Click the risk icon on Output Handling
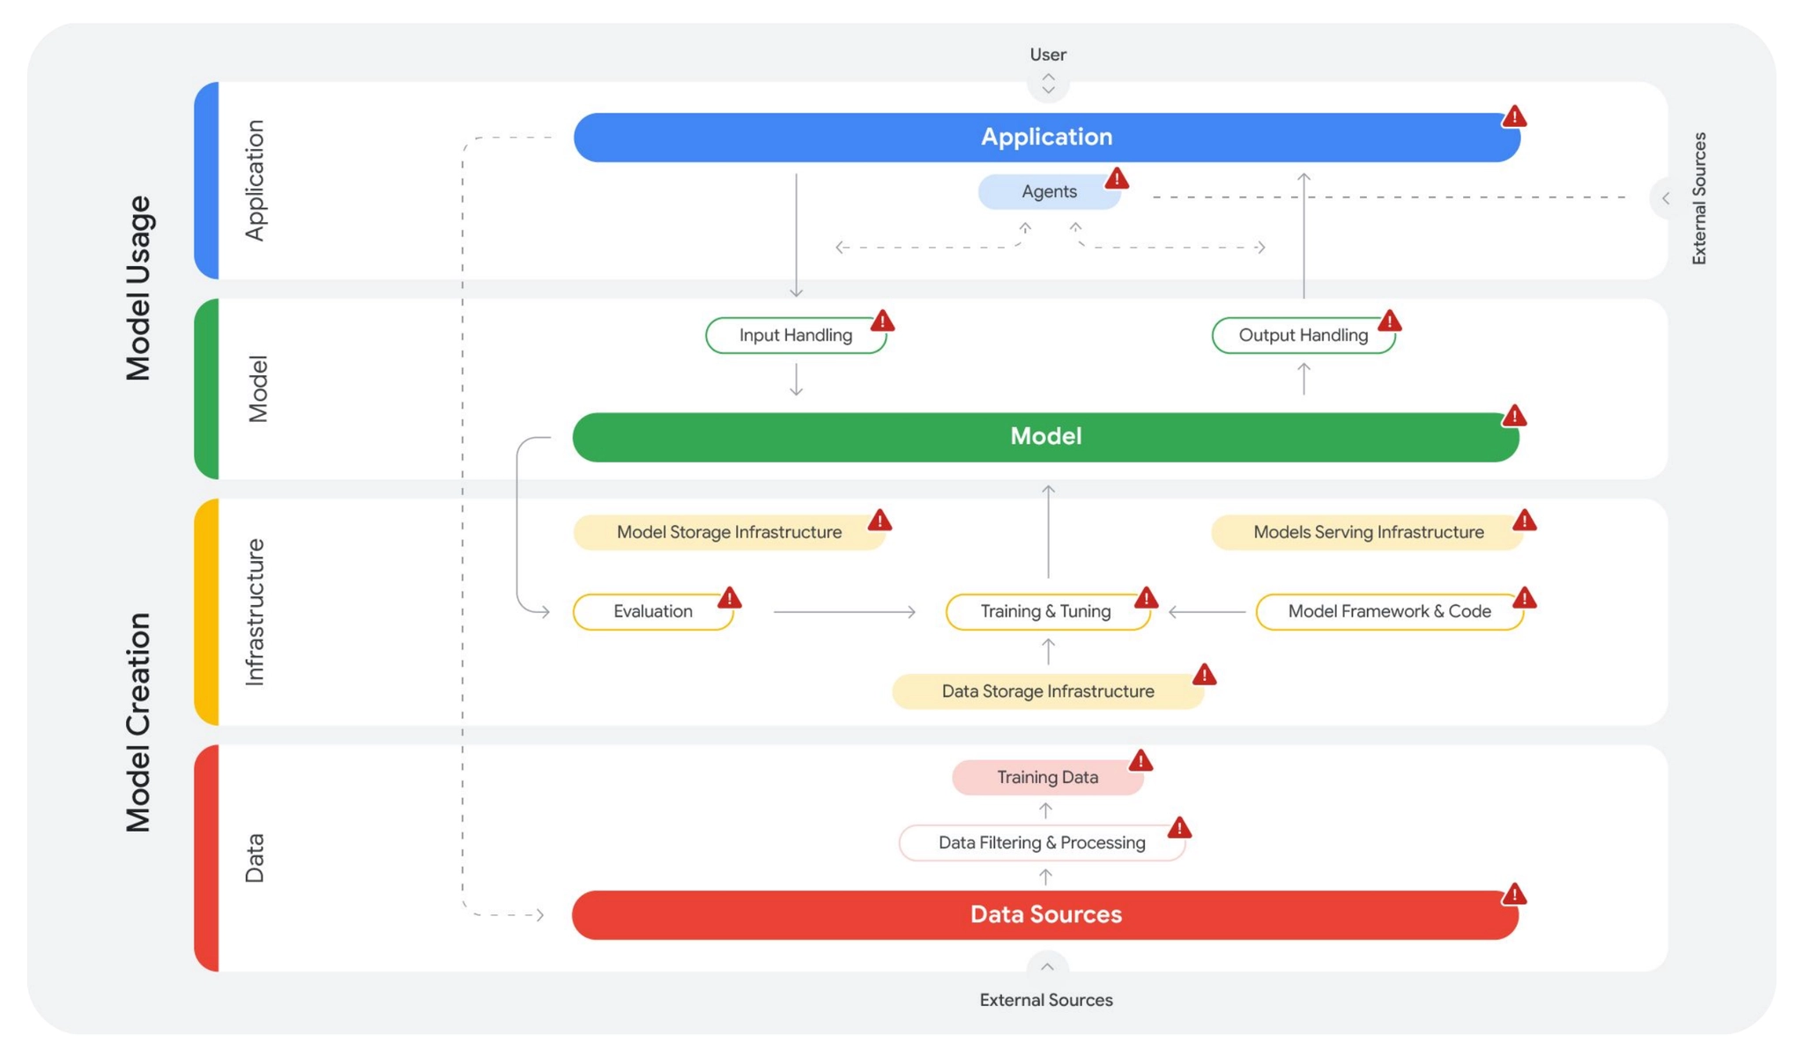 pyautogui.click(x=1390, y=322)
